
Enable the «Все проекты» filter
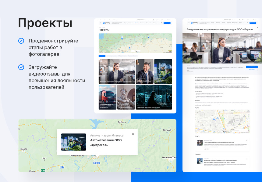(102, 56)
